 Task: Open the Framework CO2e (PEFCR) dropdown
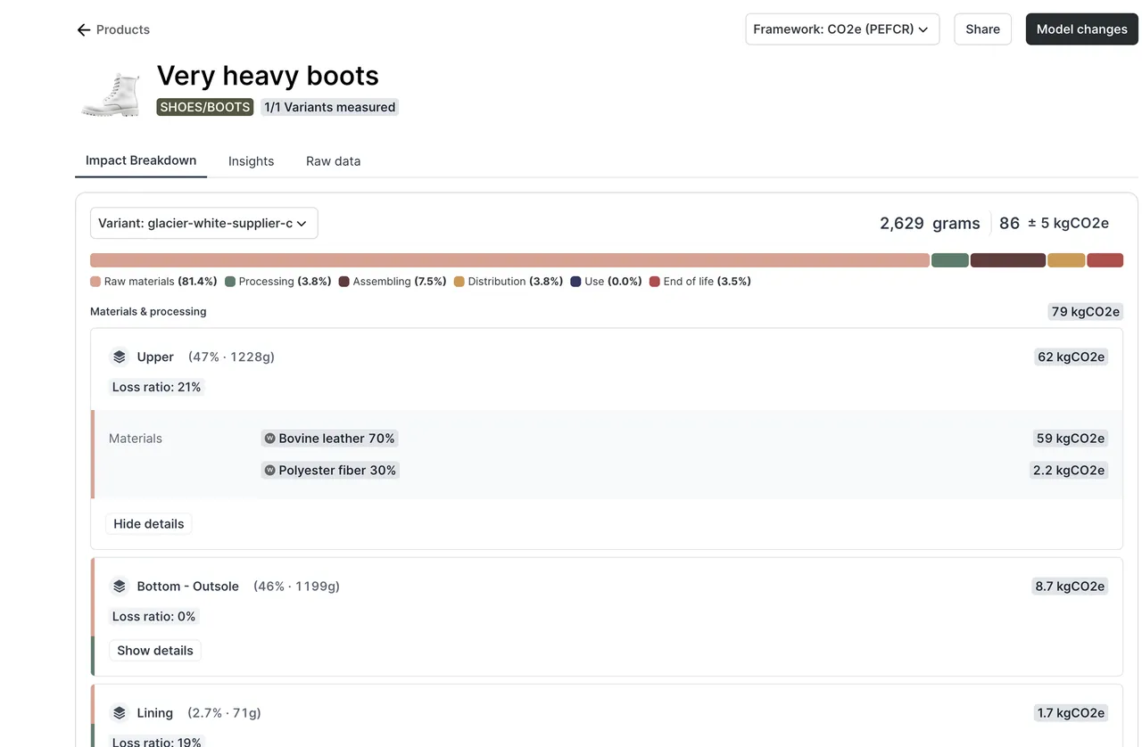[x=842, y=29]
